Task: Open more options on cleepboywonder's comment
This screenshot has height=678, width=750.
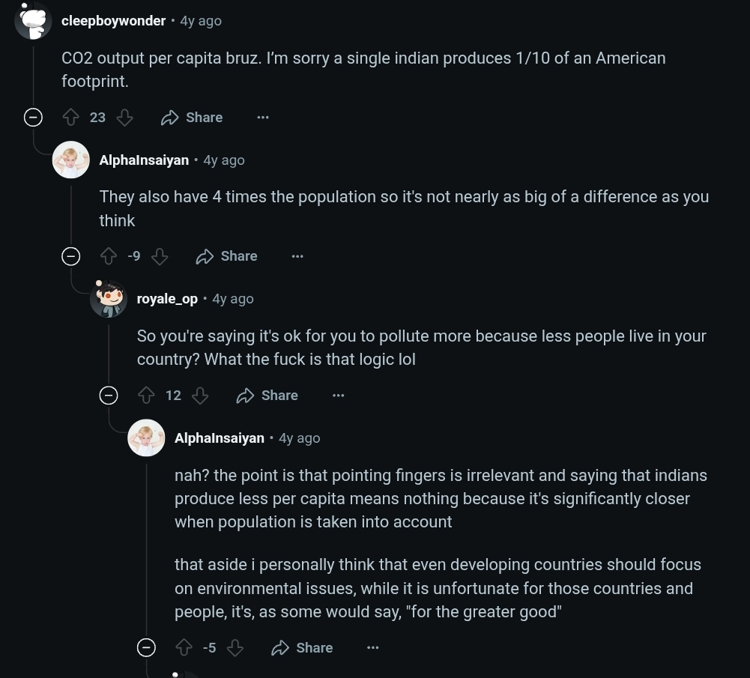Action: click(263, 118)
